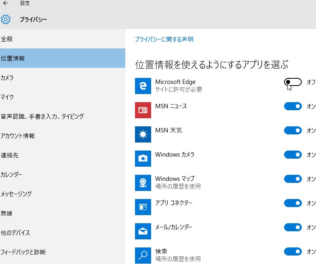Select フィードバックと診断 in the sidebar
Image resolution: width=316 pixels, height=264 pixels.
click(63, 252)
